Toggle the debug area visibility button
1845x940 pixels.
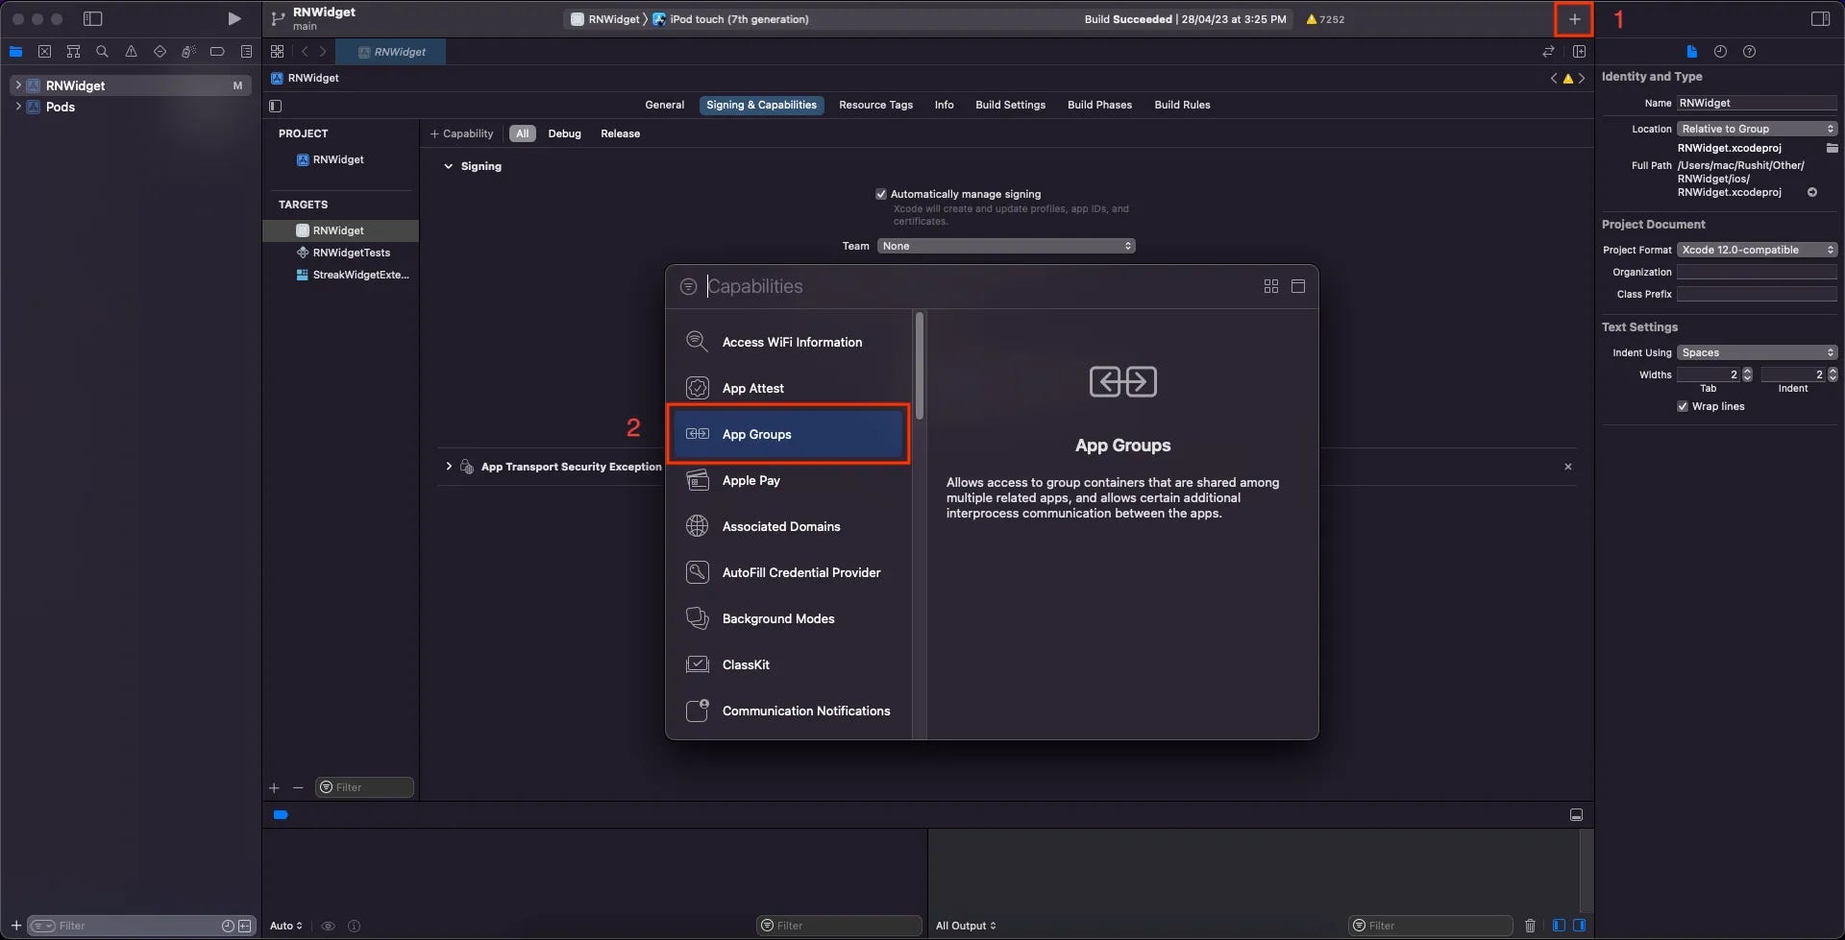pos(1576,815)
